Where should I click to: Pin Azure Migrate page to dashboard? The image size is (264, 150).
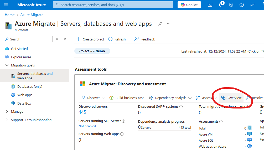pos(160,24)
